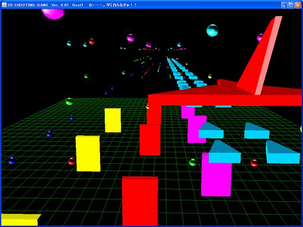Click the Java application icon in the title bar
This screenshot has width=303, height=227.
[x=4, y=5]
